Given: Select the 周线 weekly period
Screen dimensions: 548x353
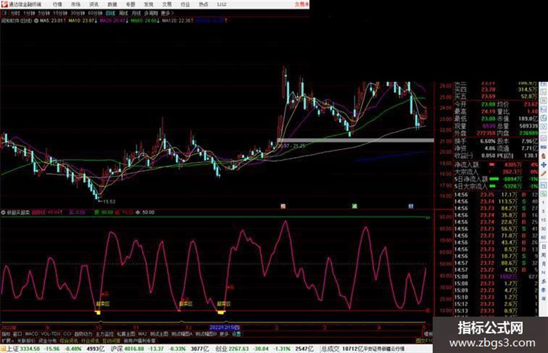Looking at the screenshot, I should tap(124, 13).
